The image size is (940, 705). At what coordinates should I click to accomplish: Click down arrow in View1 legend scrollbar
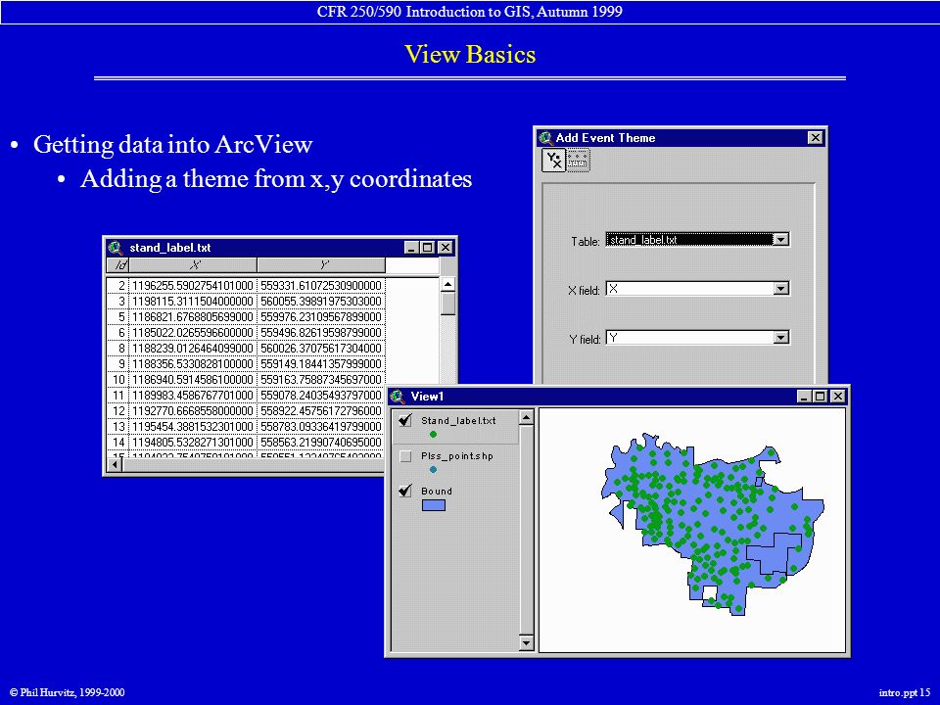pyautogui.click(x=527, y=643)
